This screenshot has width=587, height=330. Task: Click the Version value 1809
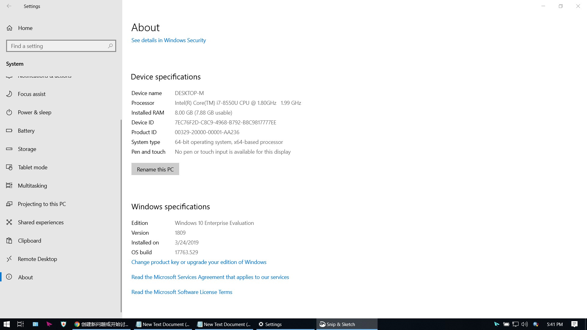click(x=180, y=233)
